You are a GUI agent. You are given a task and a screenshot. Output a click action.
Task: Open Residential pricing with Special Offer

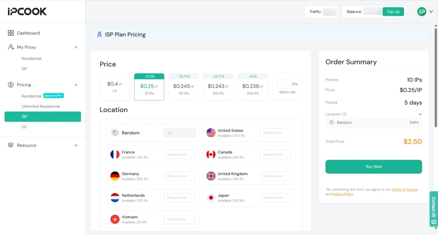point(31,96)
